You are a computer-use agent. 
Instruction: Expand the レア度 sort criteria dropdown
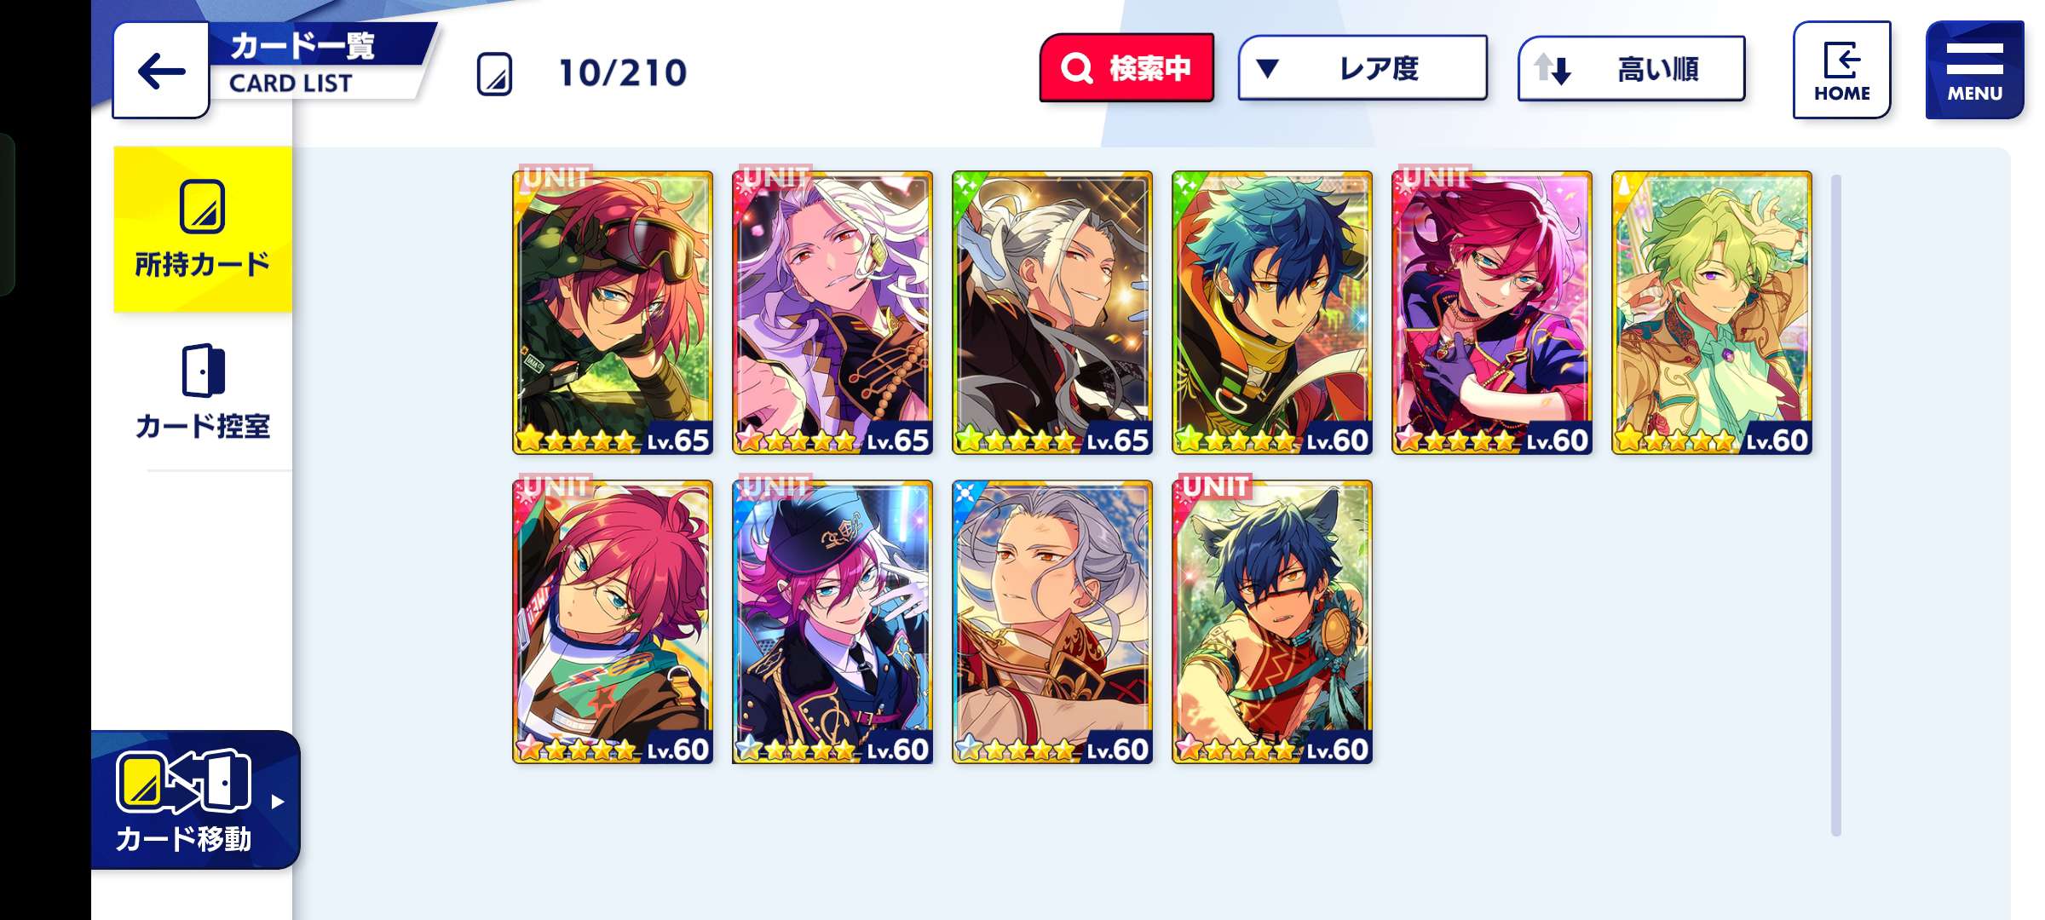pos(1362,68)
